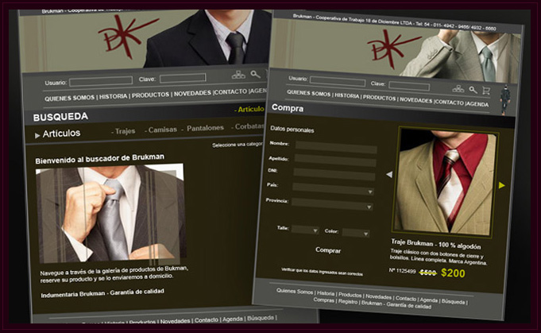Screen dimensions: 541x333
Task: Select the Corbatas category
Action: coord(249,126)
